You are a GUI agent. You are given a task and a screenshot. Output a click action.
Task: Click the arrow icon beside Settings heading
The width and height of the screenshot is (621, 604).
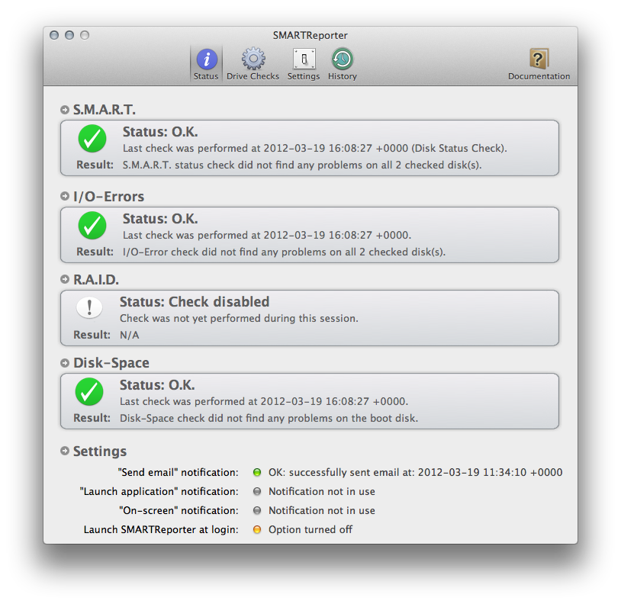[65, 451]
